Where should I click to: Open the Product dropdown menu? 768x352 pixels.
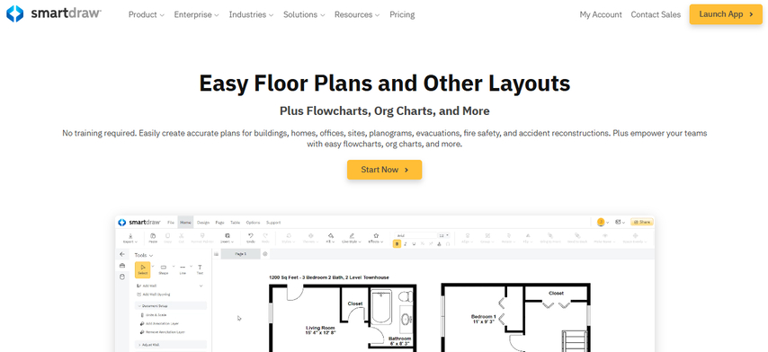(146, 14)
